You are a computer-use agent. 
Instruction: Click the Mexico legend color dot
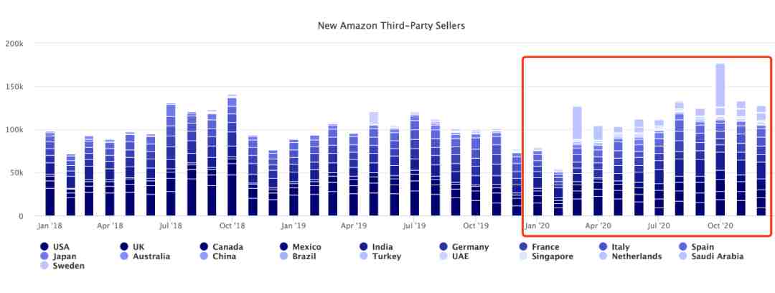pyautogui.click(x=283, y=246)
